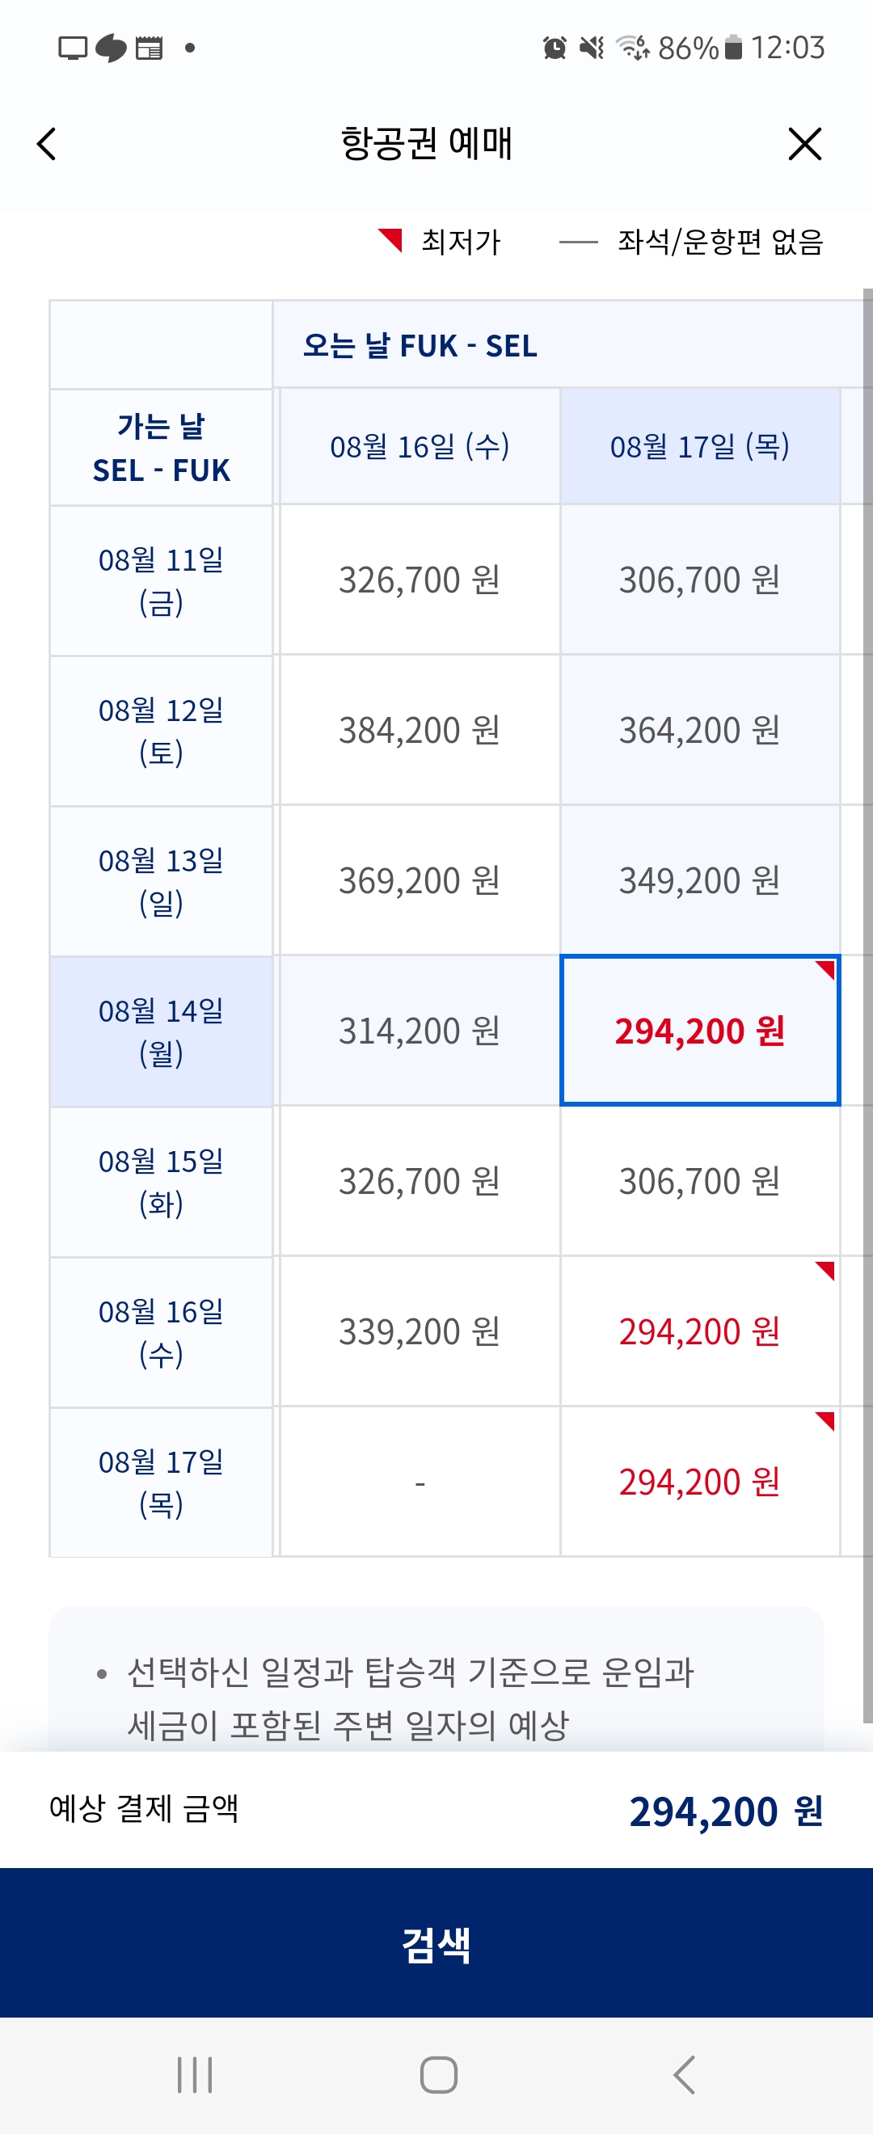Choose 364,200 원 fare for 08월 12일 departure

point(700,731)
